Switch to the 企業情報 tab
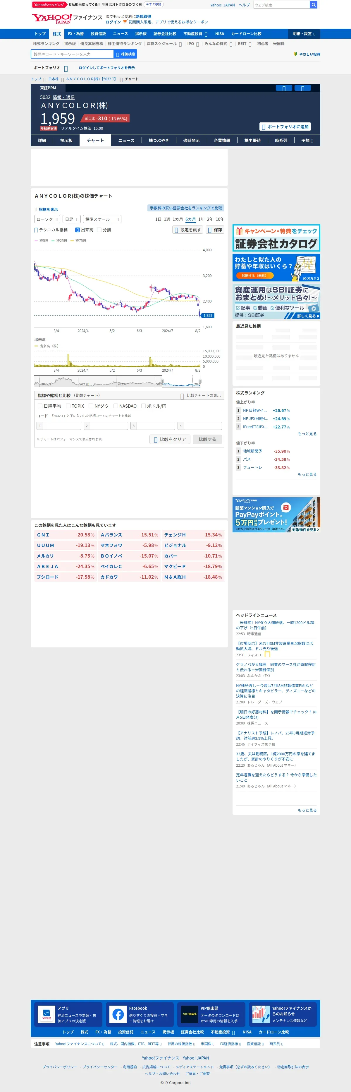 [x=222, y=141]
